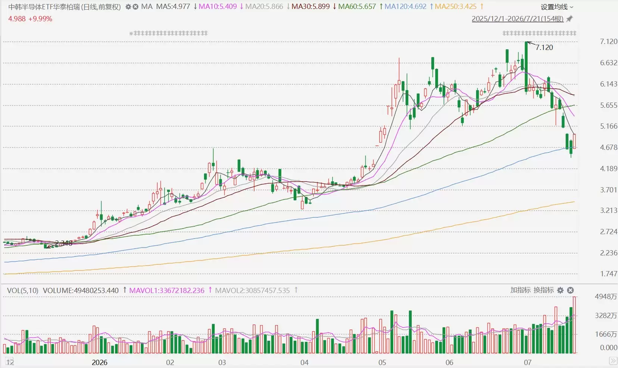Click the 4948万 volume axis label
The width and height of the screenshot is (618, 368).
pyautogui.click(x=606, y=297)
